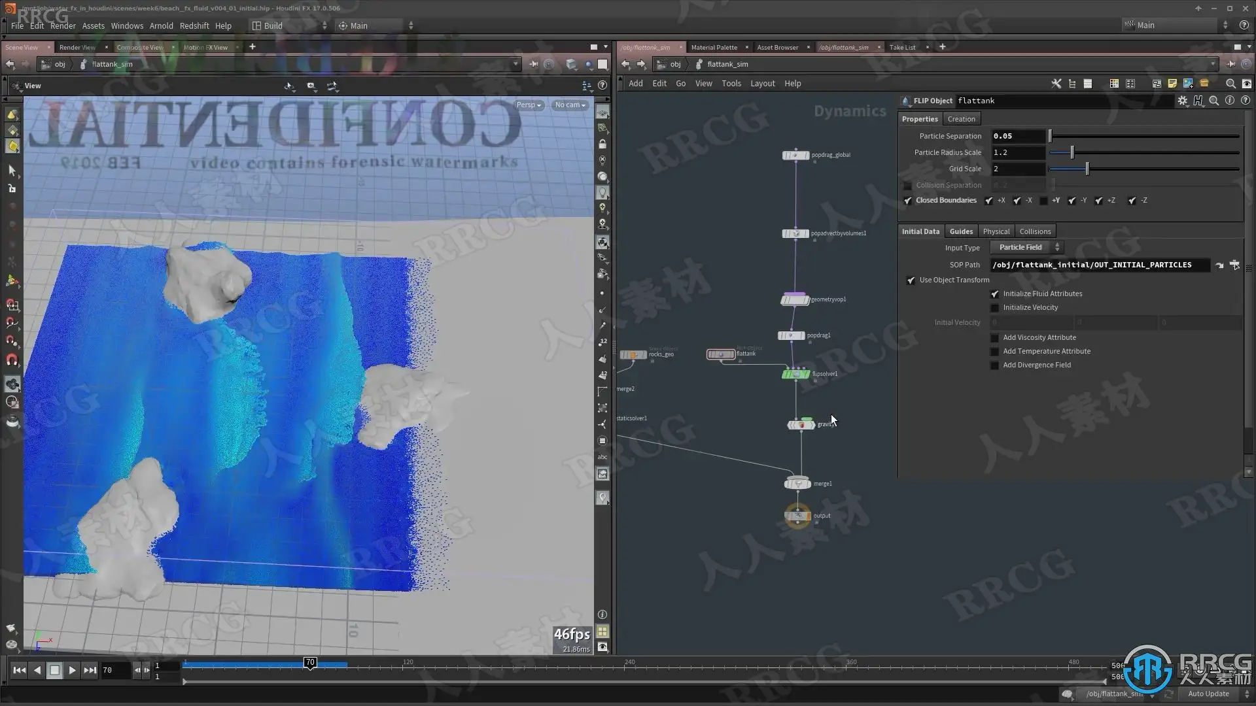Select the popdrag_global node

pyautogui.click(x=795, y=156)
